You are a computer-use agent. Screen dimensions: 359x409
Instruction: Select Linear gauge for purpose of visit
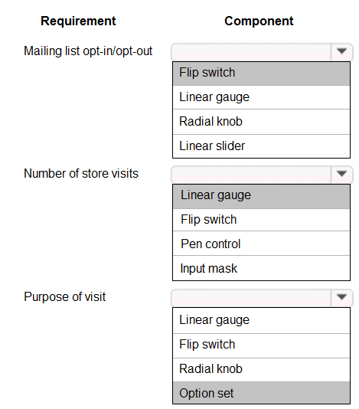[x=261, y=321]
